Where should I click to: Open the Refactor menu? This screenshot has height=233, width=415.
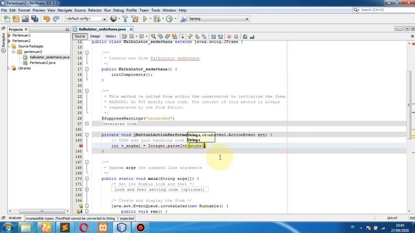coord(95,10)
